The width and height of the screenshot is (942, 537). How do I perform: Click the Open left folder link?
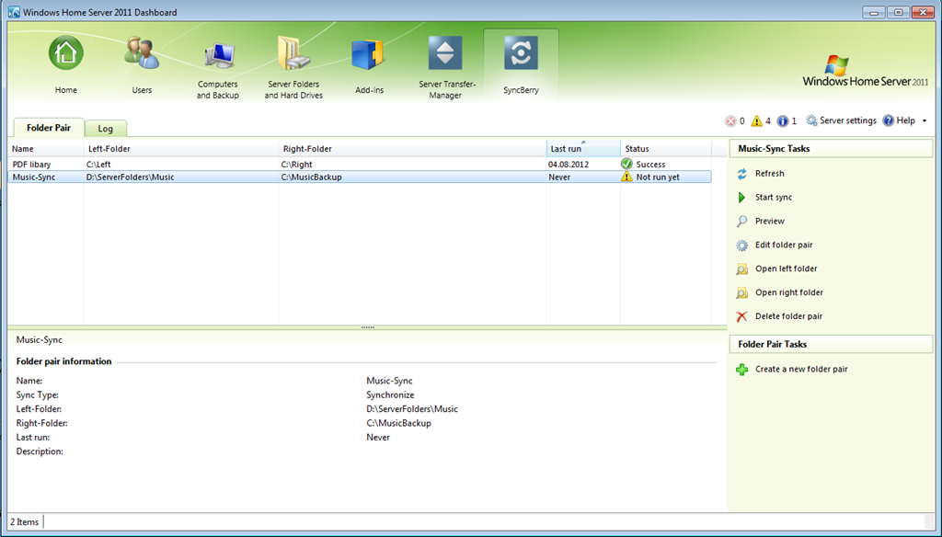(x=787, y=269)
